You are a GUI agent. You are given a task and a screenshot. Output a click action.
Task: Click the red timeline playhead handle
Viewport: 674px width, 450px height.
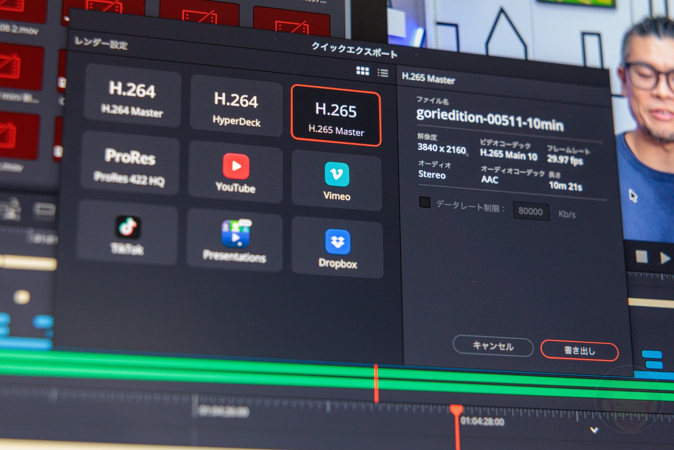click(x=456, y=409)
